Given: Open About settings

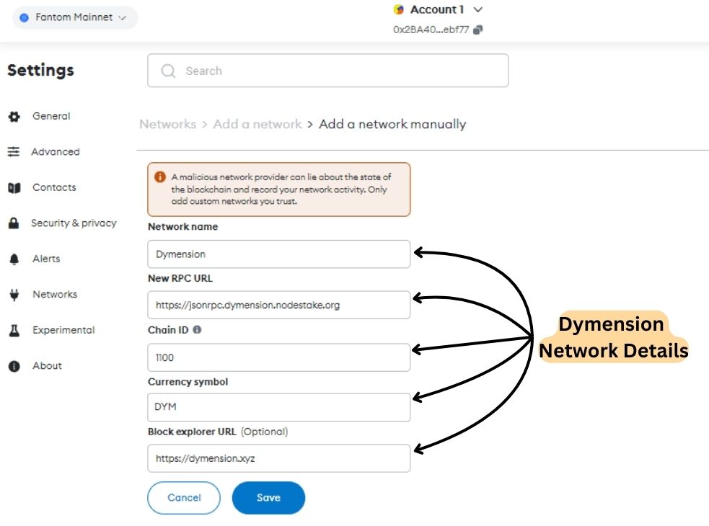Looking at the screenshot, I should 47,365.
